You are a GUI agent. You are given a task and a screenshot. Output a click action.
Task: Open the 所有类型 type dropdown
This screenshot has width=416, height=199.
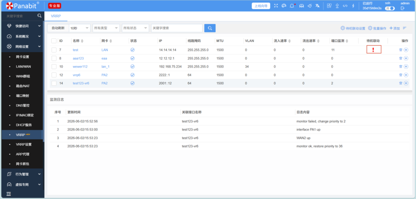(x=106, y=28)
